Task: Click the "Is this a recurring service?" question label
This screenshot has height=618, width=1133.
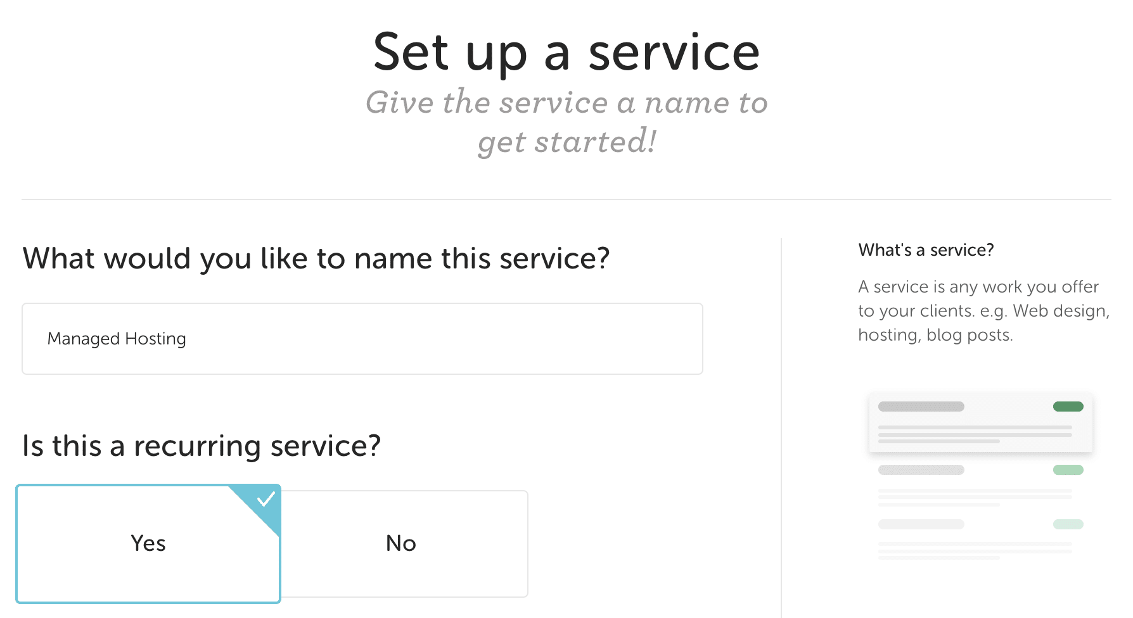Action: 202,446
